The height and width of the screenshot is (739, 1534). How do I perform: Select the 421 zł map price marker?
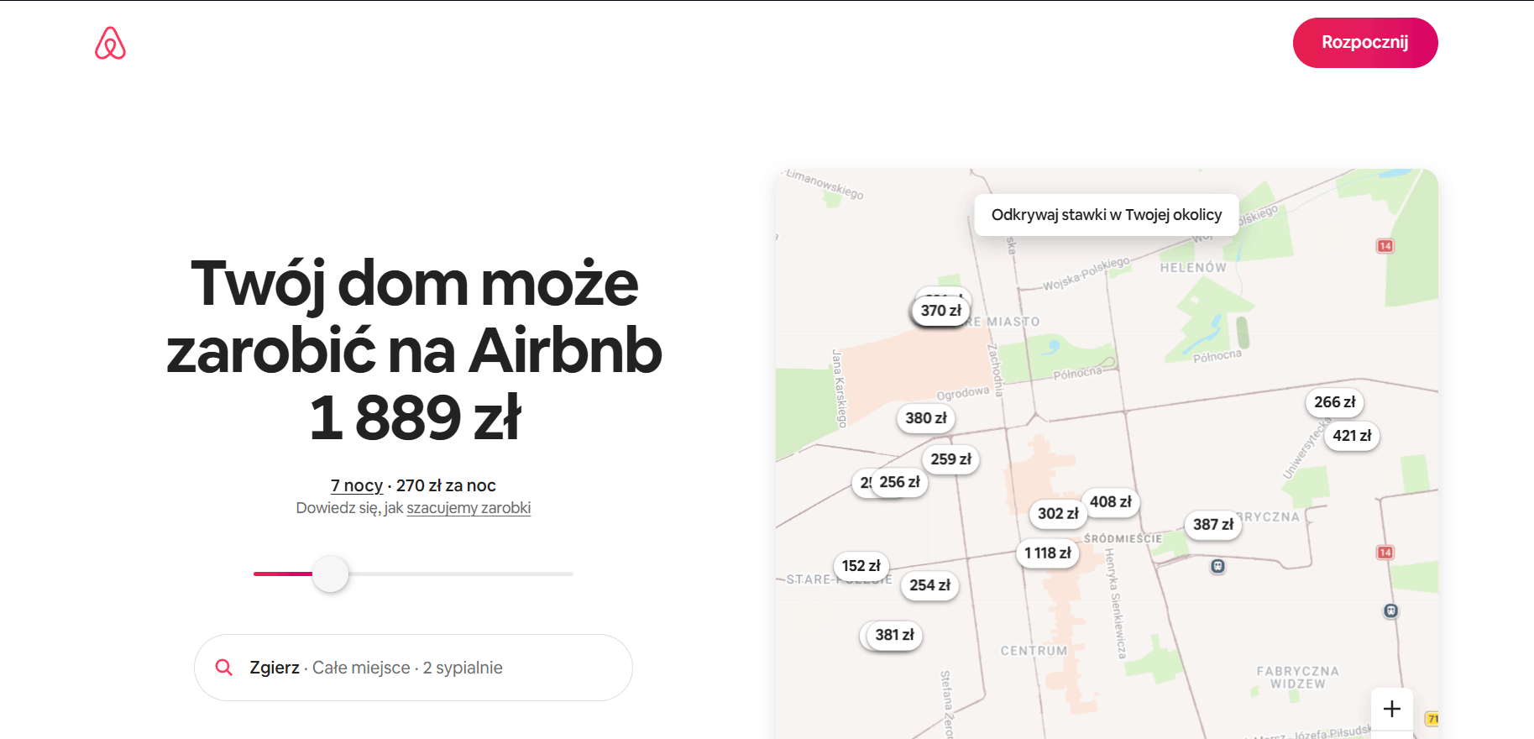point(1351,436)
